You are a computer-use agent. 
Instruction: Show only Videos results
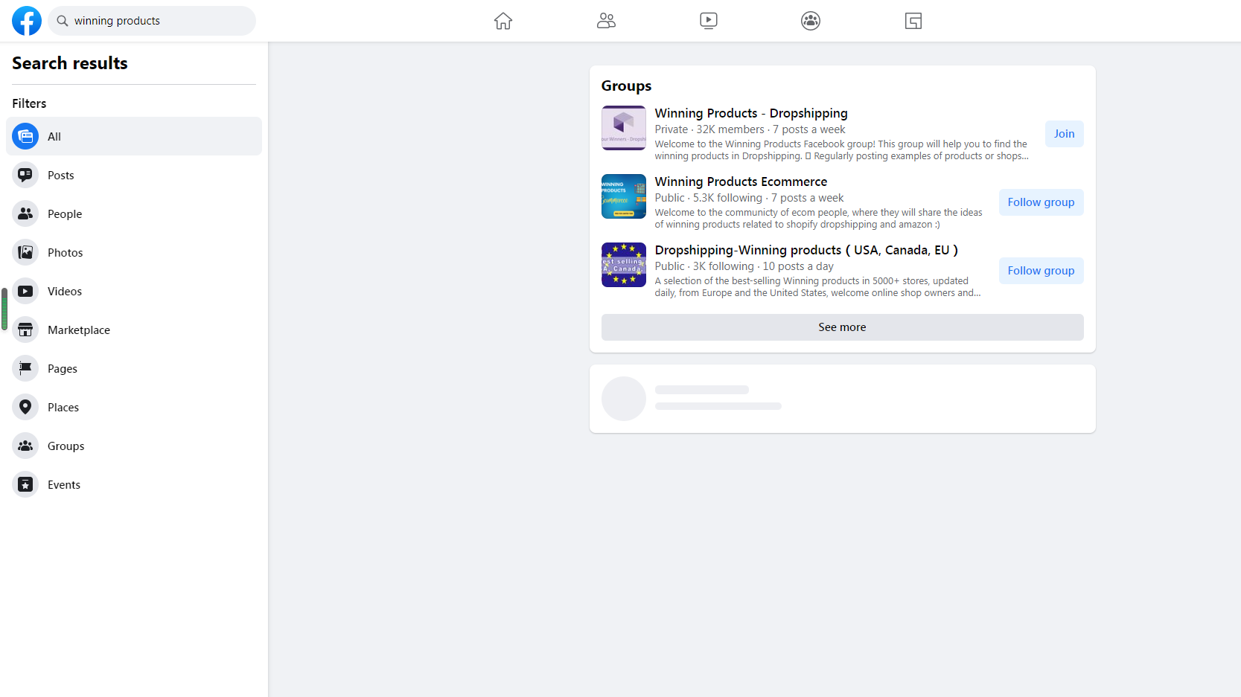(x=65, y=292)
